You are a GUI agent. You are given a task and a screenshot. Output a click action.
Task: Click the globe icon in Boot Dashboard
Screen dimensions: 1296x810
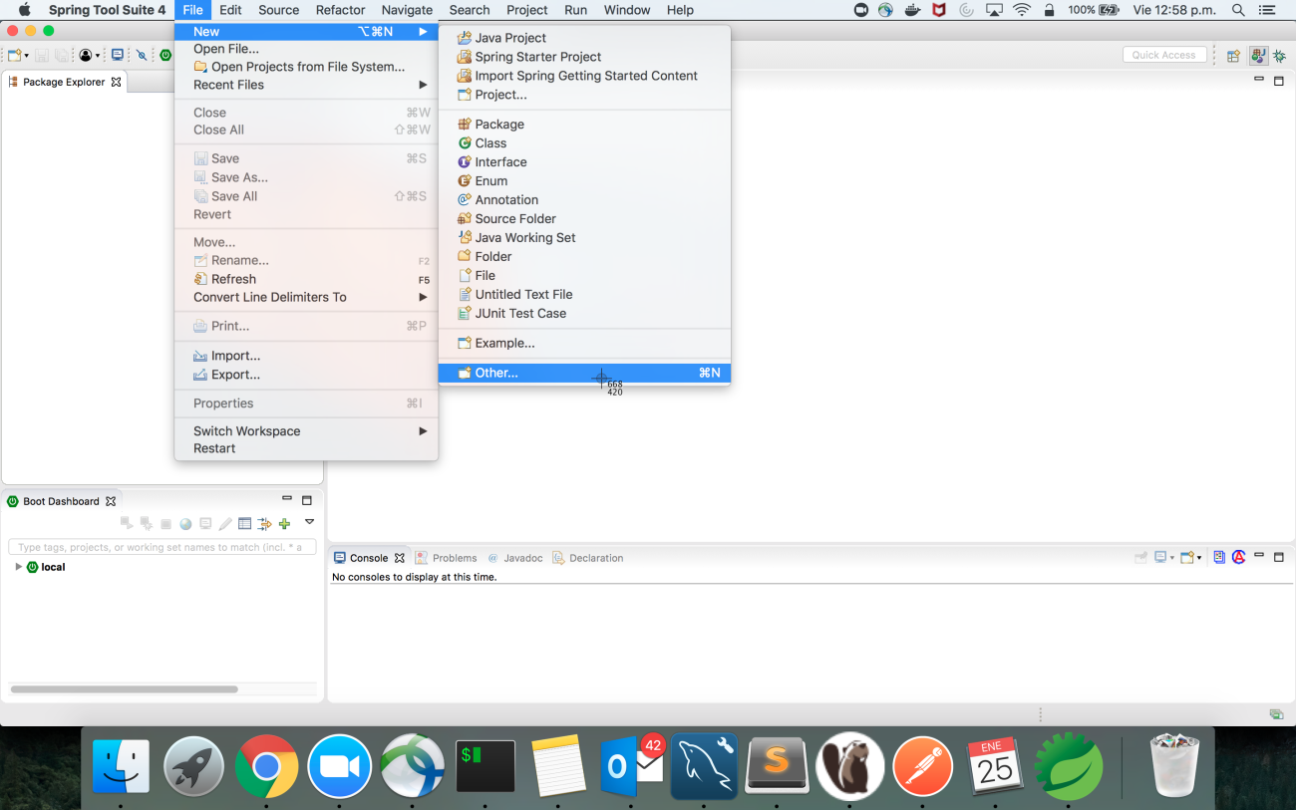tap(185, 524)
